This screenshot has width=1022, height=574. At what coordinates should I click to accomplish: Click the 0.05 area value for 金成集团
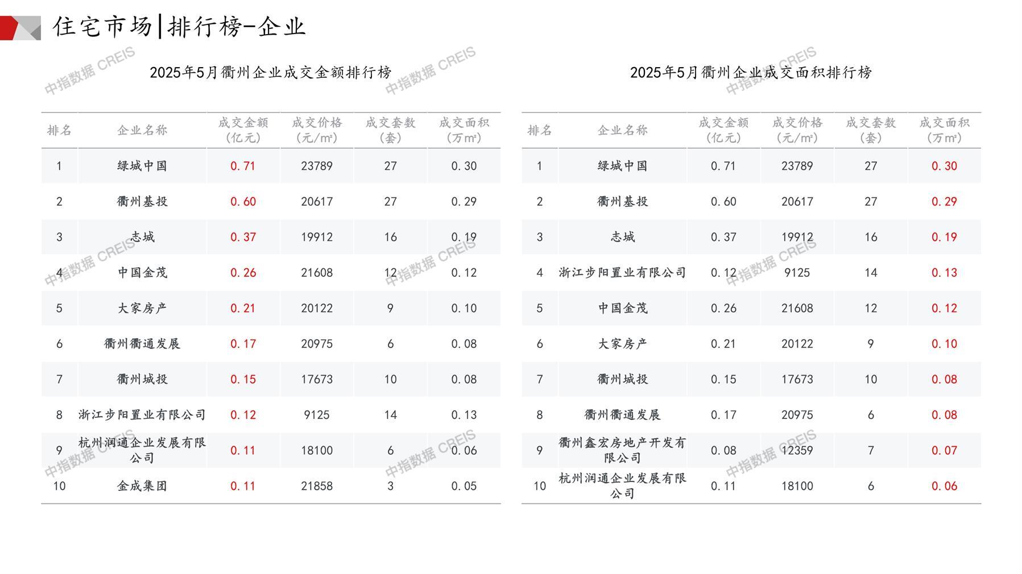[x=464, y=486]
